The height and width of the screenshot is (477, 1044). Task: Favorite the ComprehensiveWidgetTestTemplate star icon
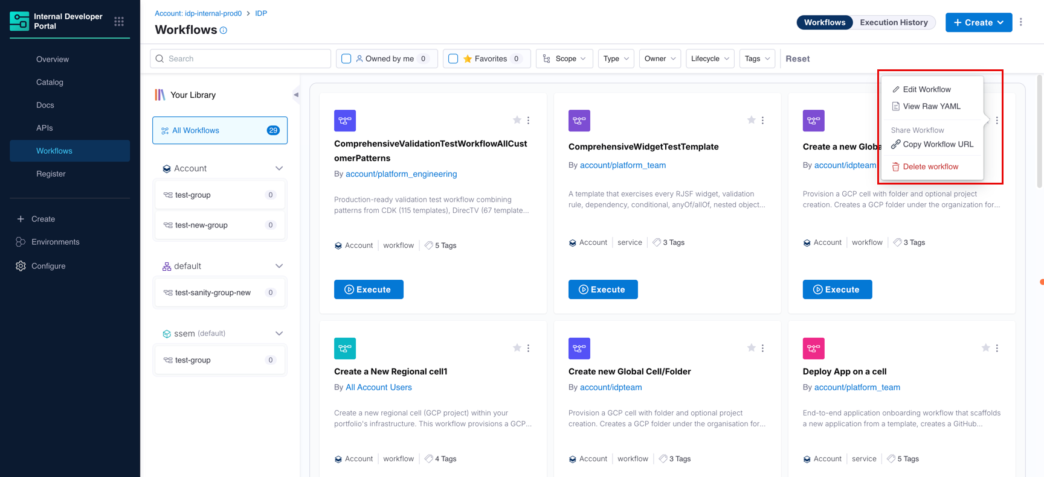[x=751, y=120]
